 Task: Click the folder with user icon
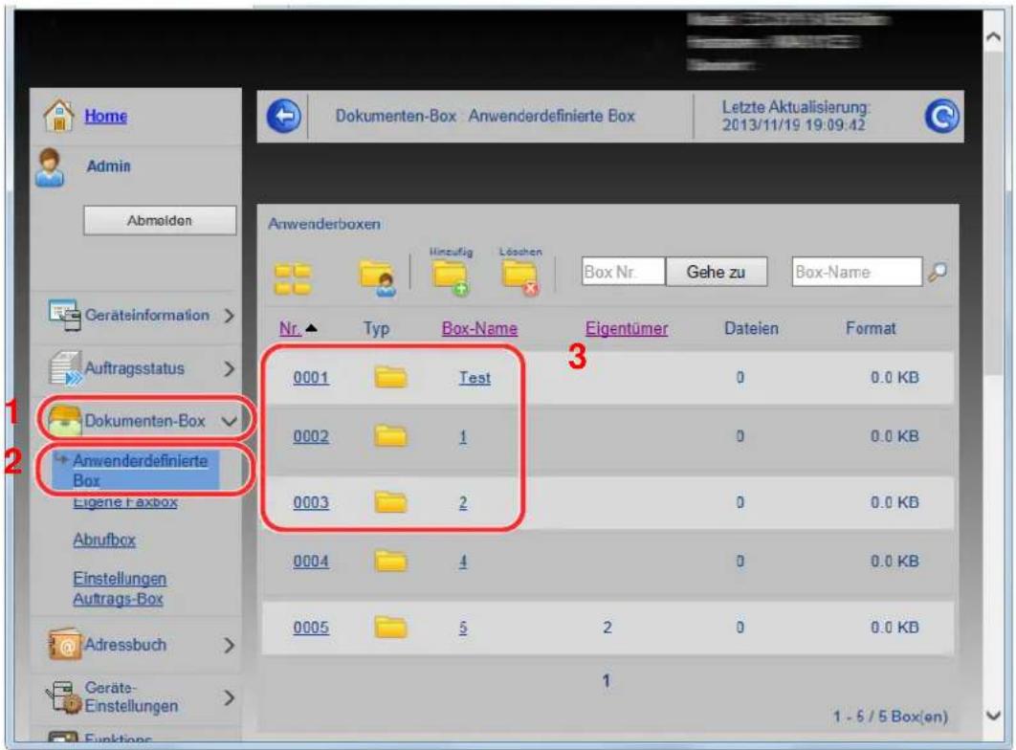click(378, 277)
